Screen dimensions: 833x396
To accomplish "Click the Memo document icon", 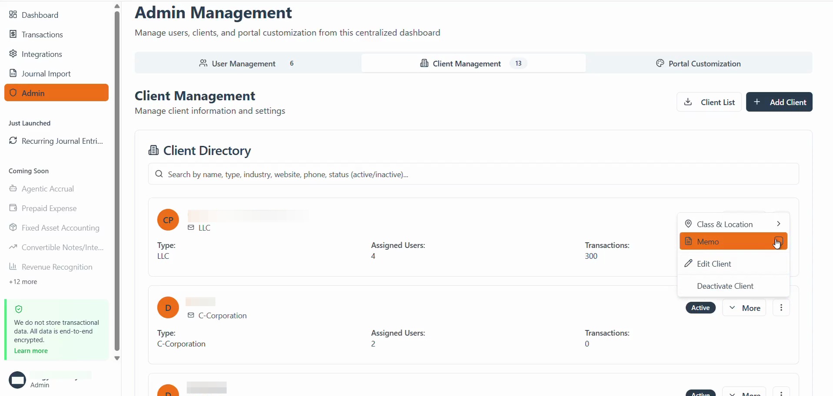I will tap(688, 241).
